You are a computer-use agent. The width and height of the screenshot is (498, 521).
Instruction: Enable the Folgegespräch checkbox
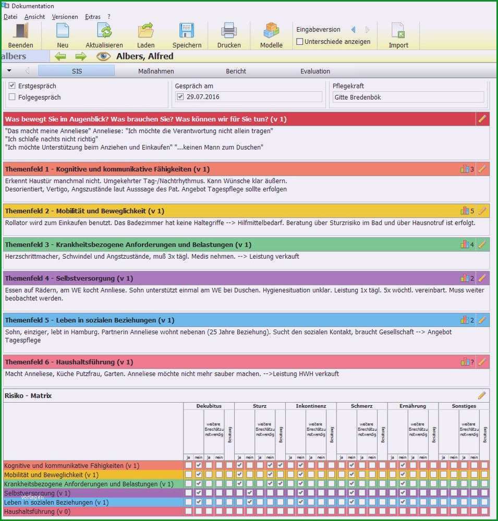pos(12,97)
